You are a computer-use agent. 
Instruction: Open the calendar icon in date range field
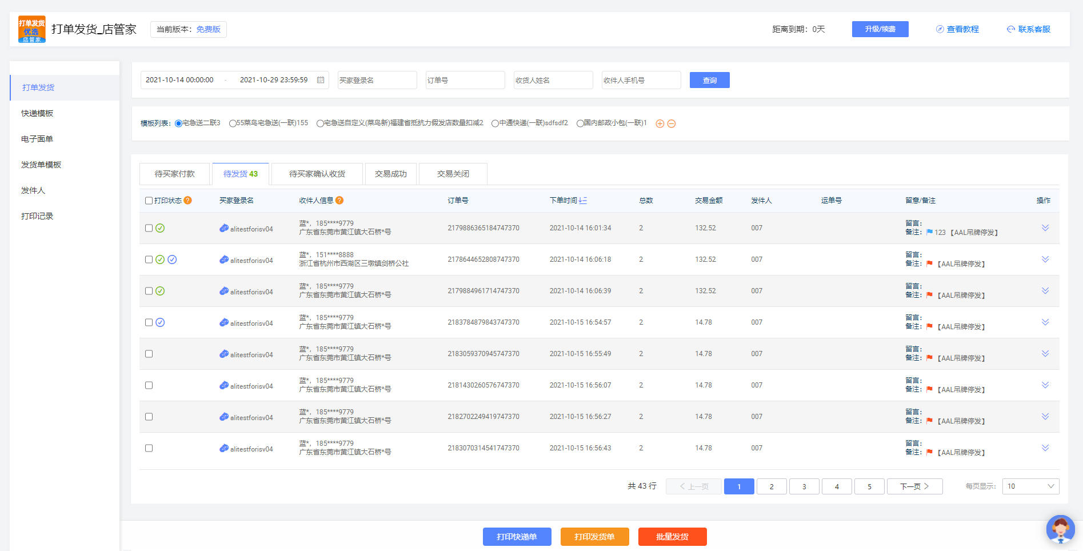point(321,80)
